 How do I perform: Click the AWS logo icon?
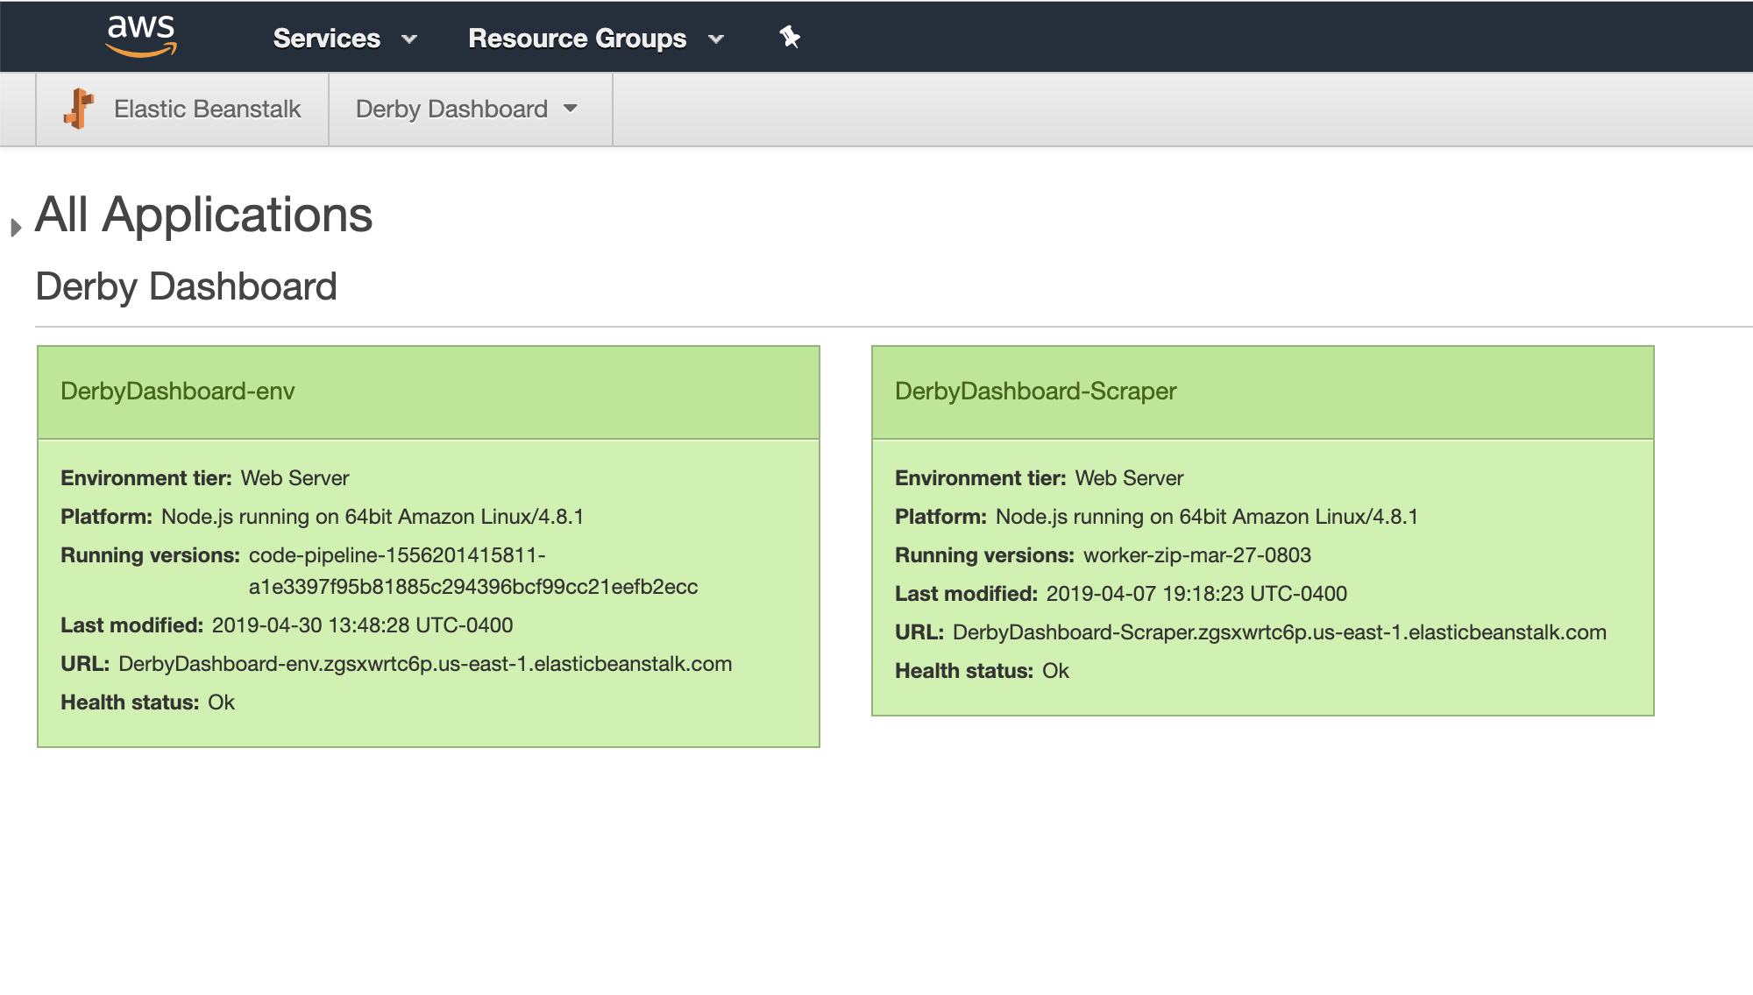(141, 37)
